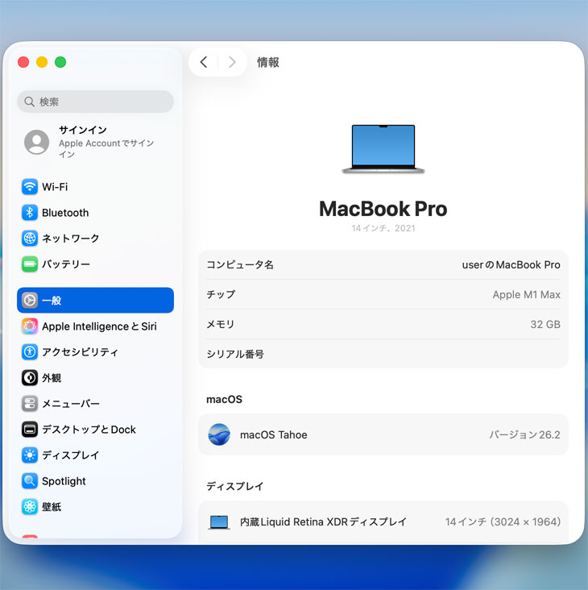This screenshot has height=590, width=588.
Task: Click the ディスプレイ sun icon in sidebar
Action: 30,455
